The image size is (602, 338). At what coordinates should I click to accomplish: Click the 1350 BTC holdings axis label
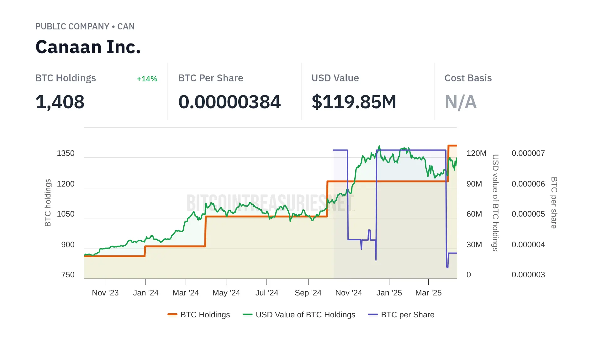(x=66, y=153)
